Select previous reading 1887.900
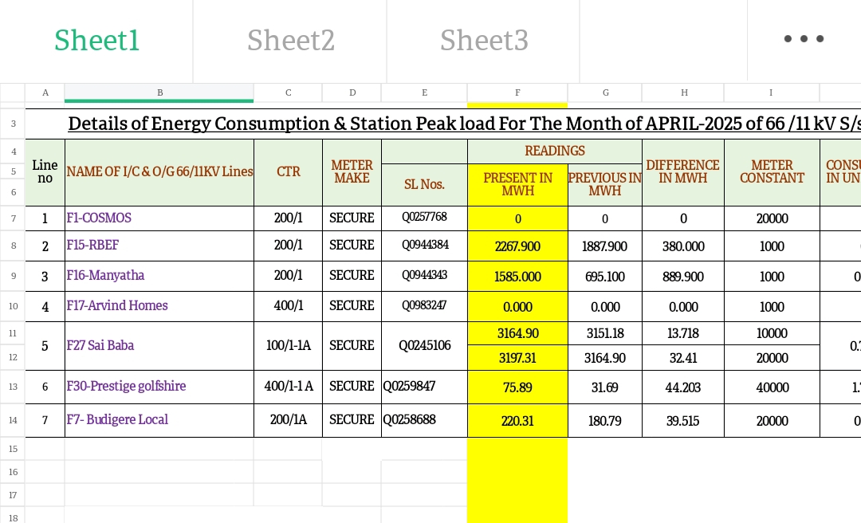Image resolution: width=861 pixels, height=523 pixels. [605, 246]
